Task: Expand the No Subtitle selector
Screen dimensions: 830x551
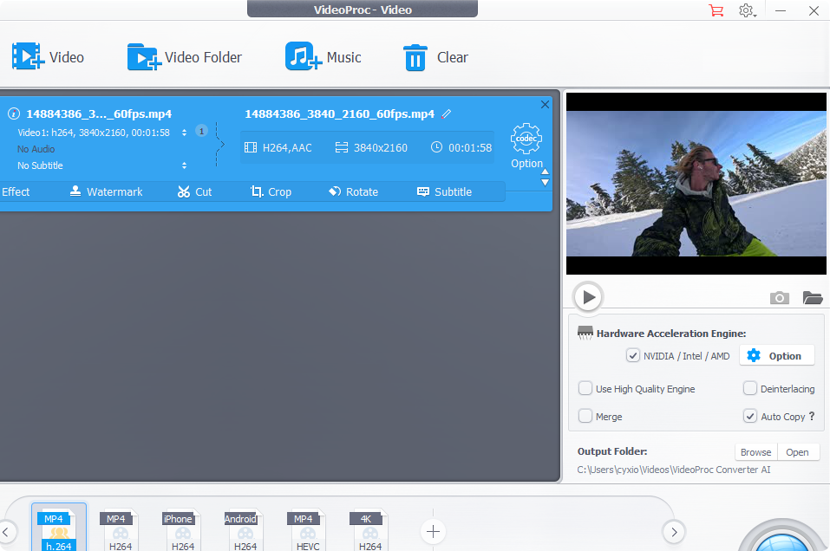Action: 184,165
